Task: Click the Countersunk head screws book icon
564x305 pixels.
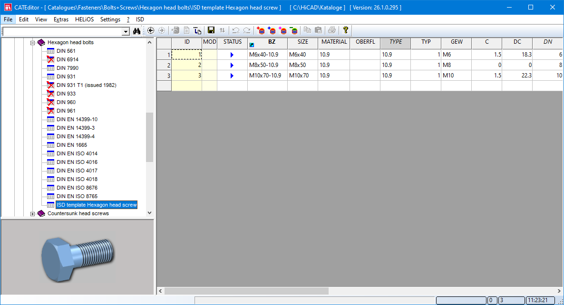Action: point(41,213)
